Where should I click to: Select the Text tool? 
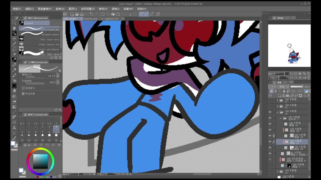point(14,127)
